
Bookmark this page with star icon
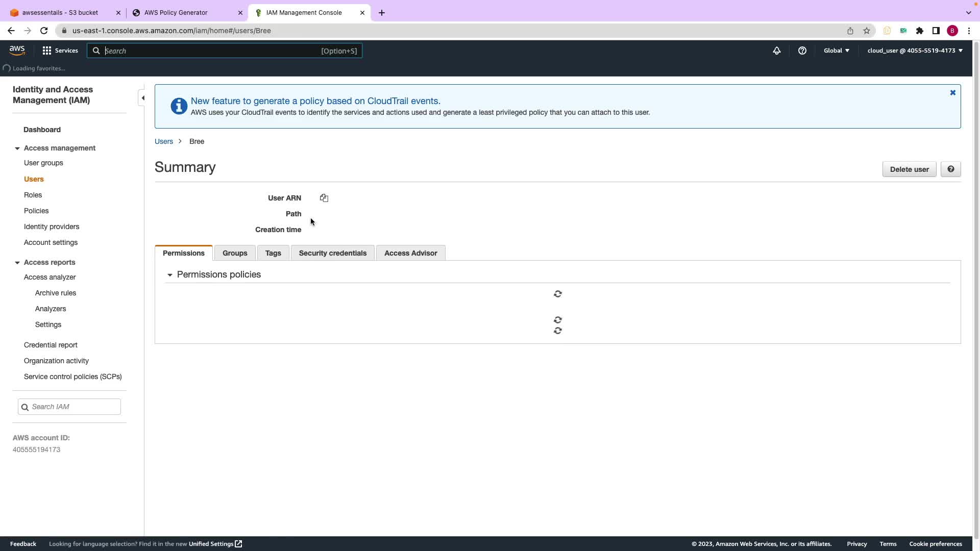click(866, 31)
